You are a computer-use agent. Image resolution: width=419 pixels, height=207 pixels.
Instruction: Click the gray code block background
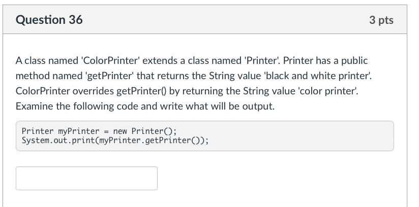(305, 135)
